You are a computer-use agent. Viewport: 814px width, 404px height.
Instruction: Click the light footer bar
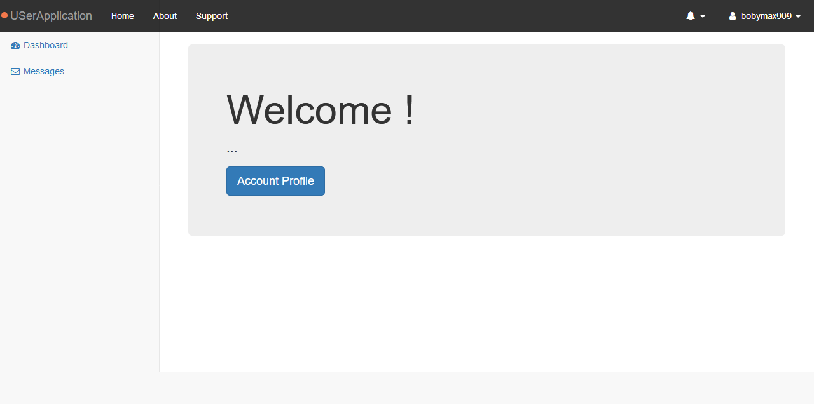tap(407, 387)
